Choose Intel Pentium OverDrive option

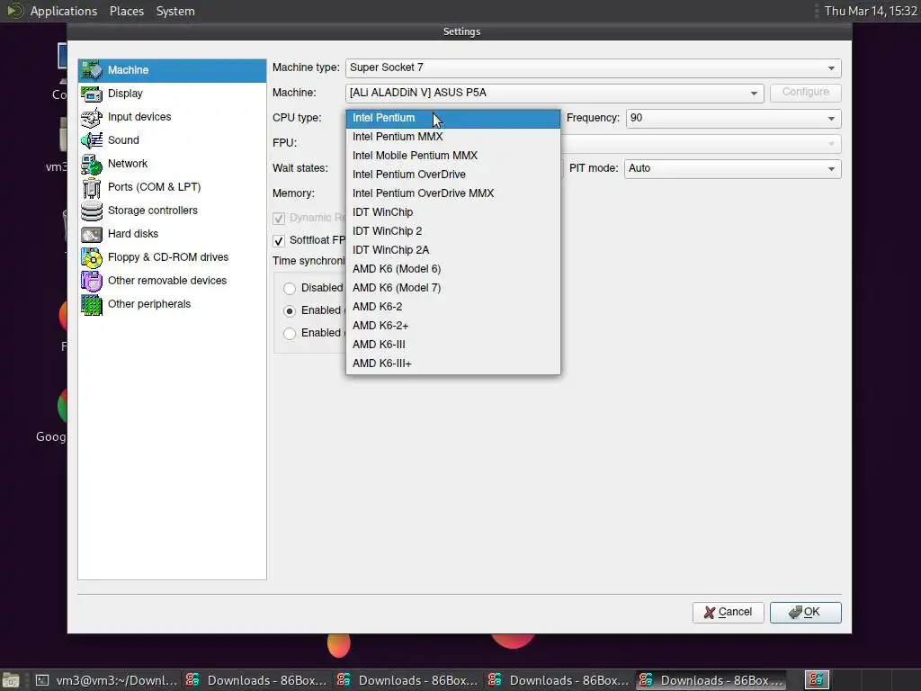click(x=453, y=175)
